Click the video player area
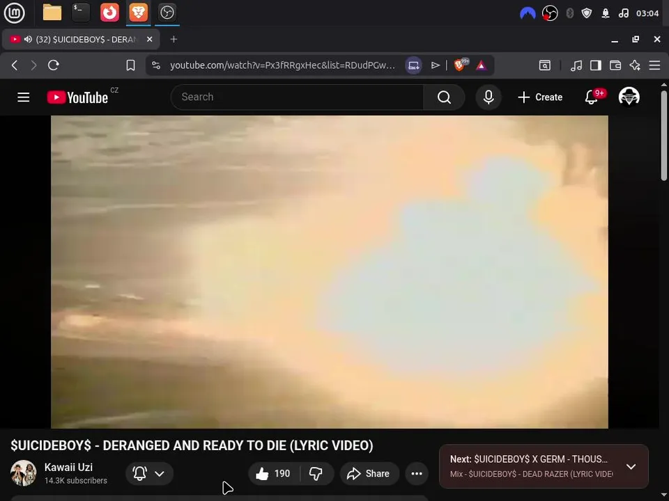669x501 pixels. 330,272
